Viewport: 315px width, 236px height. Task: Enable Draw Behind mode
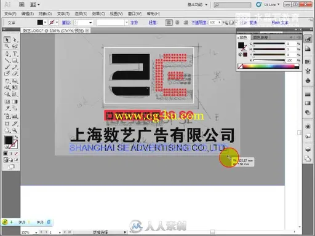[x=11, y=160]
